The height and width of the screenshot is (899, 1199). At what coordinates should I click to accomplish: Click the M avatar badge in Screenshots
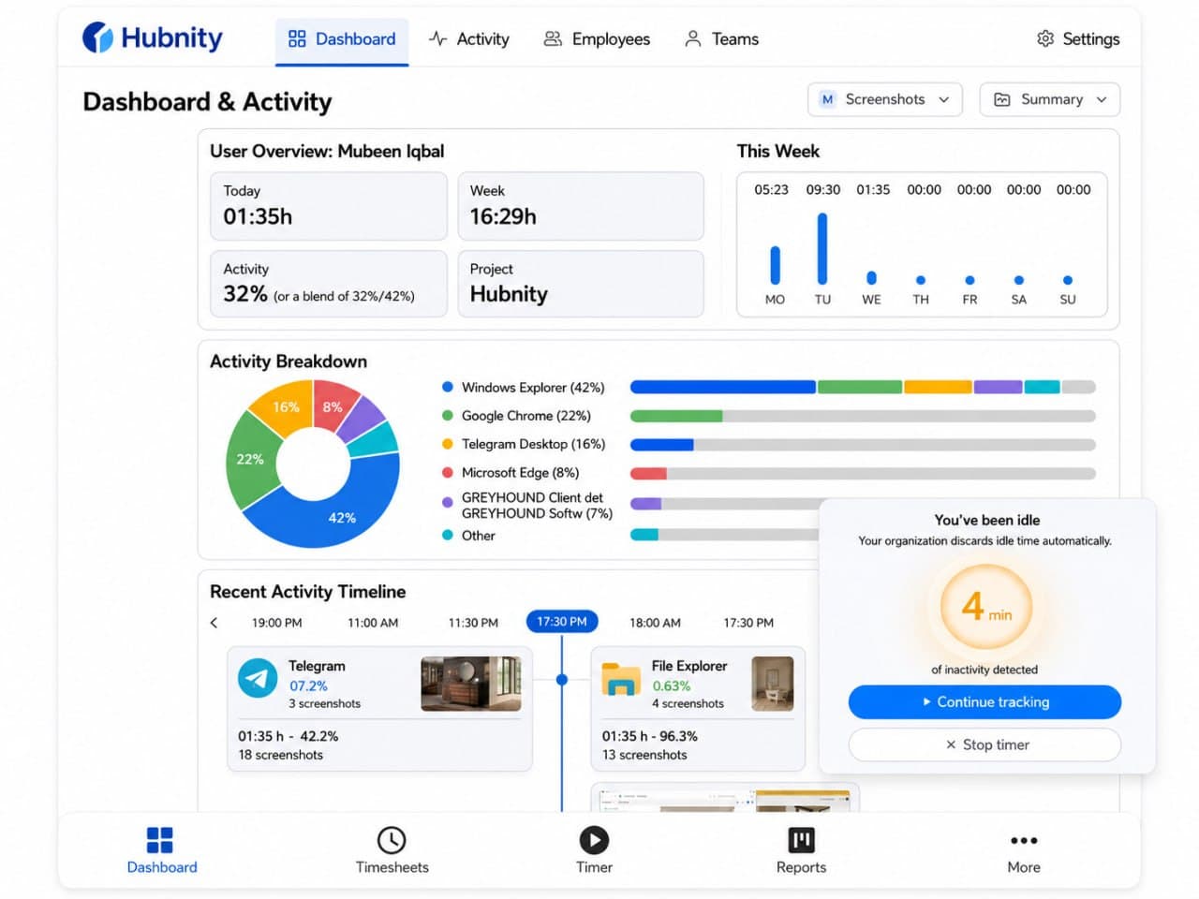click(x=827, y=99)
